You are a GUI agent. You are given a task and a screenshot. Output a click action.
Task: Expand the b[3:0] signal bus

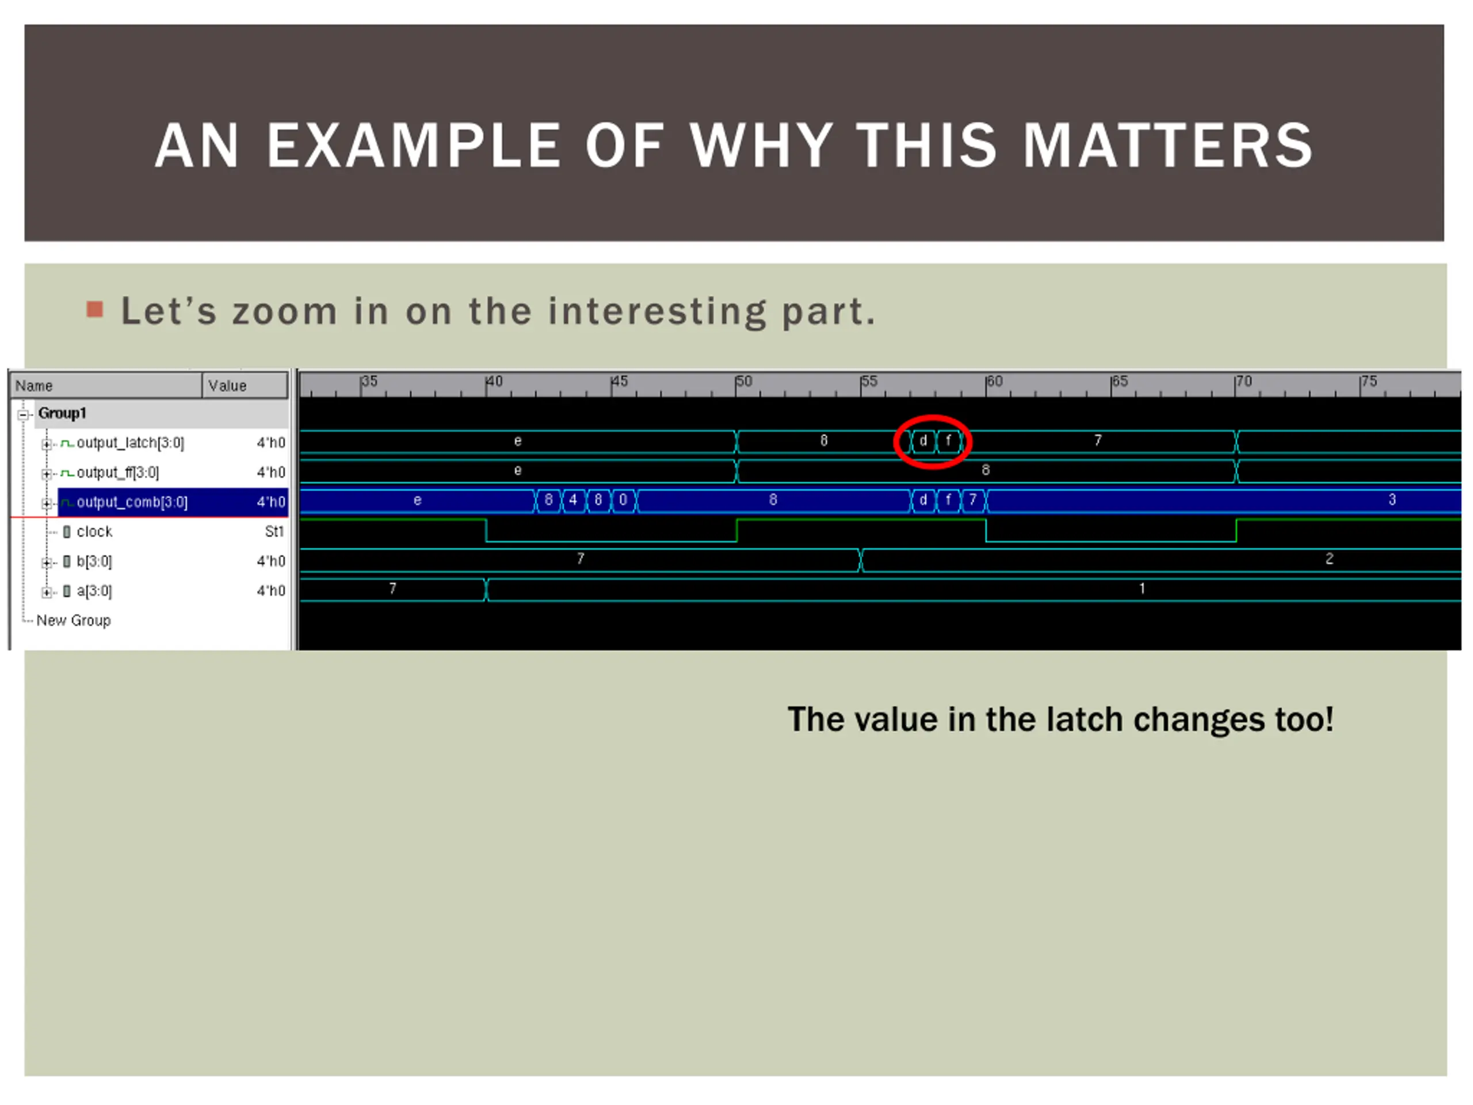pos(47,563)
